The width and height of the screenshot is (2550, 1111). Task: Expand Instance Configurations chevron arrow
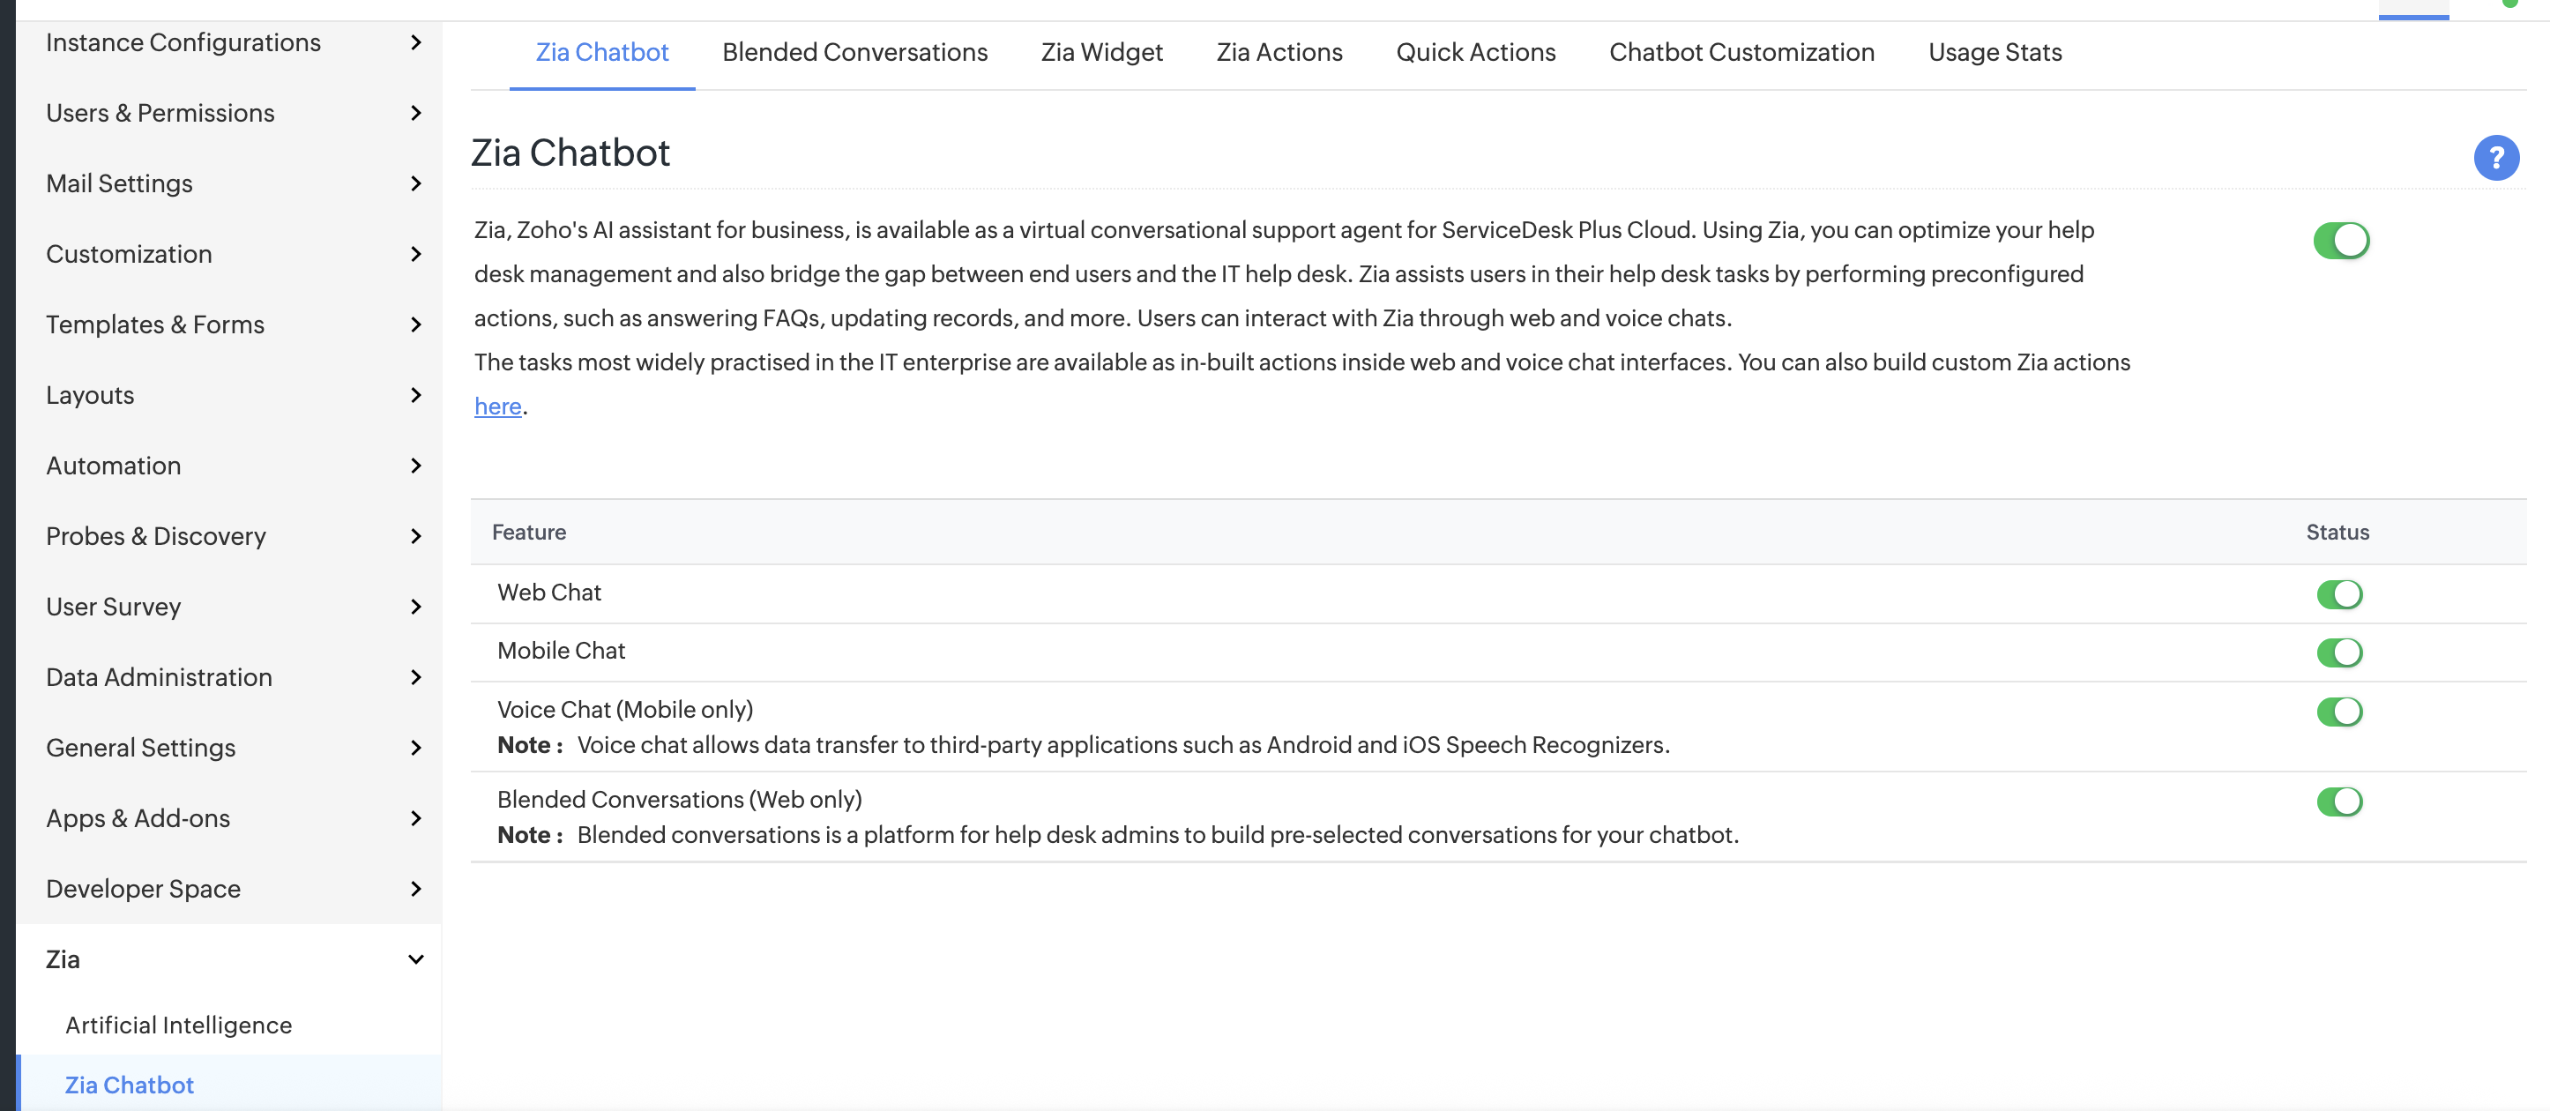tap(416, 42)
